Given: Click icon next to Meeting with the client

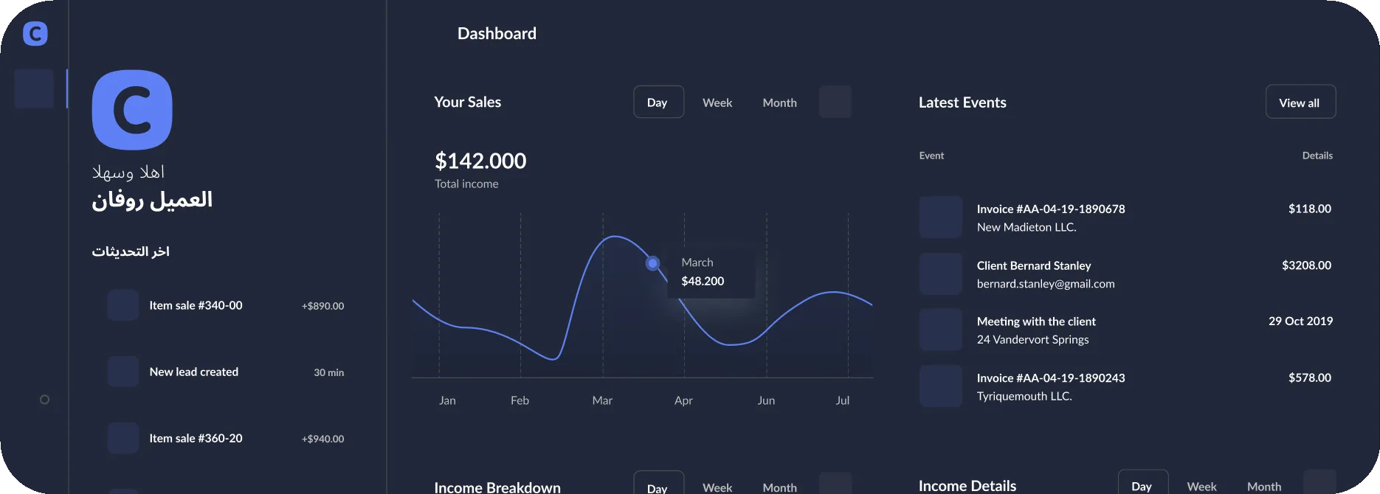Looking at the screenshot, I should point(941,330).
